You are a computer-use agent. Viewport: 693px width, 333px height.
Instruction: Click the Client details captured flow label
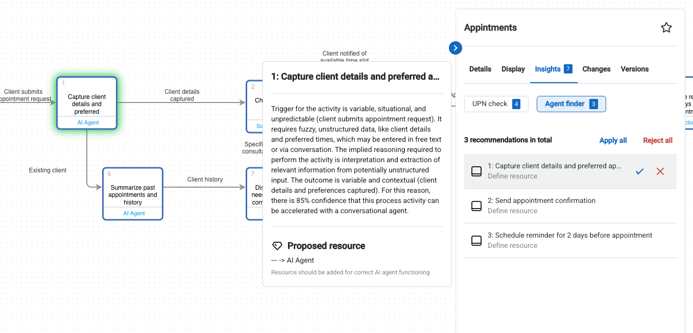[x=182, y=95]
